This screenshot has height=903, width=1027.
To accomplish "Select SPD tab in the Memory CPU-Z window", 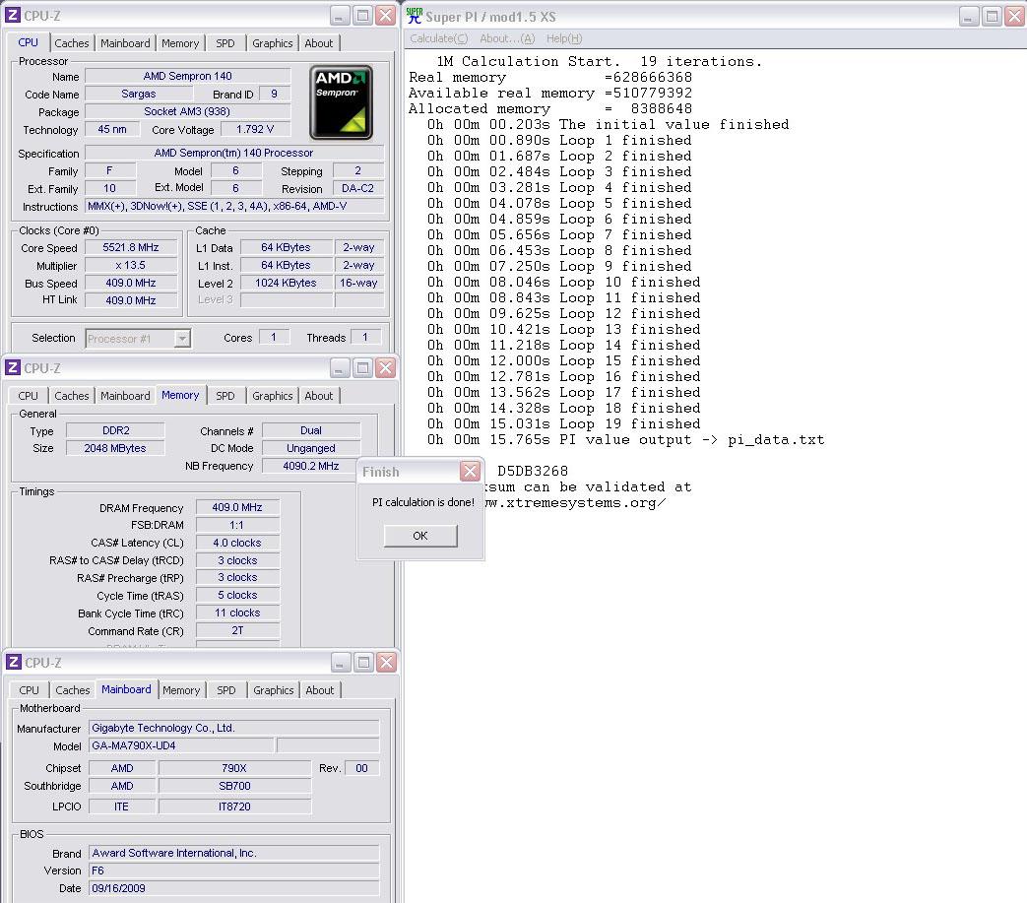I will pyautogui.click(x=225, y=396).
